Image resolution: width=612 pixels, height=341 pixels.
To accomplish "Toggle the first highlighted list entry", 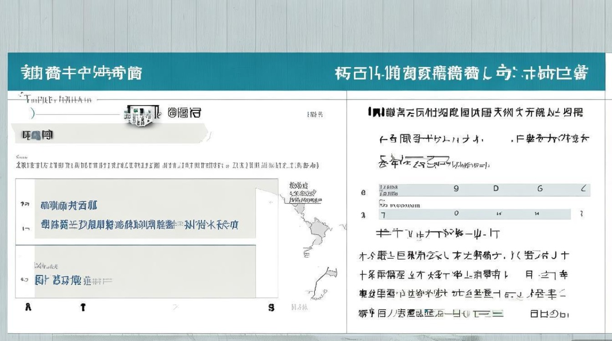I will (137, 206).
